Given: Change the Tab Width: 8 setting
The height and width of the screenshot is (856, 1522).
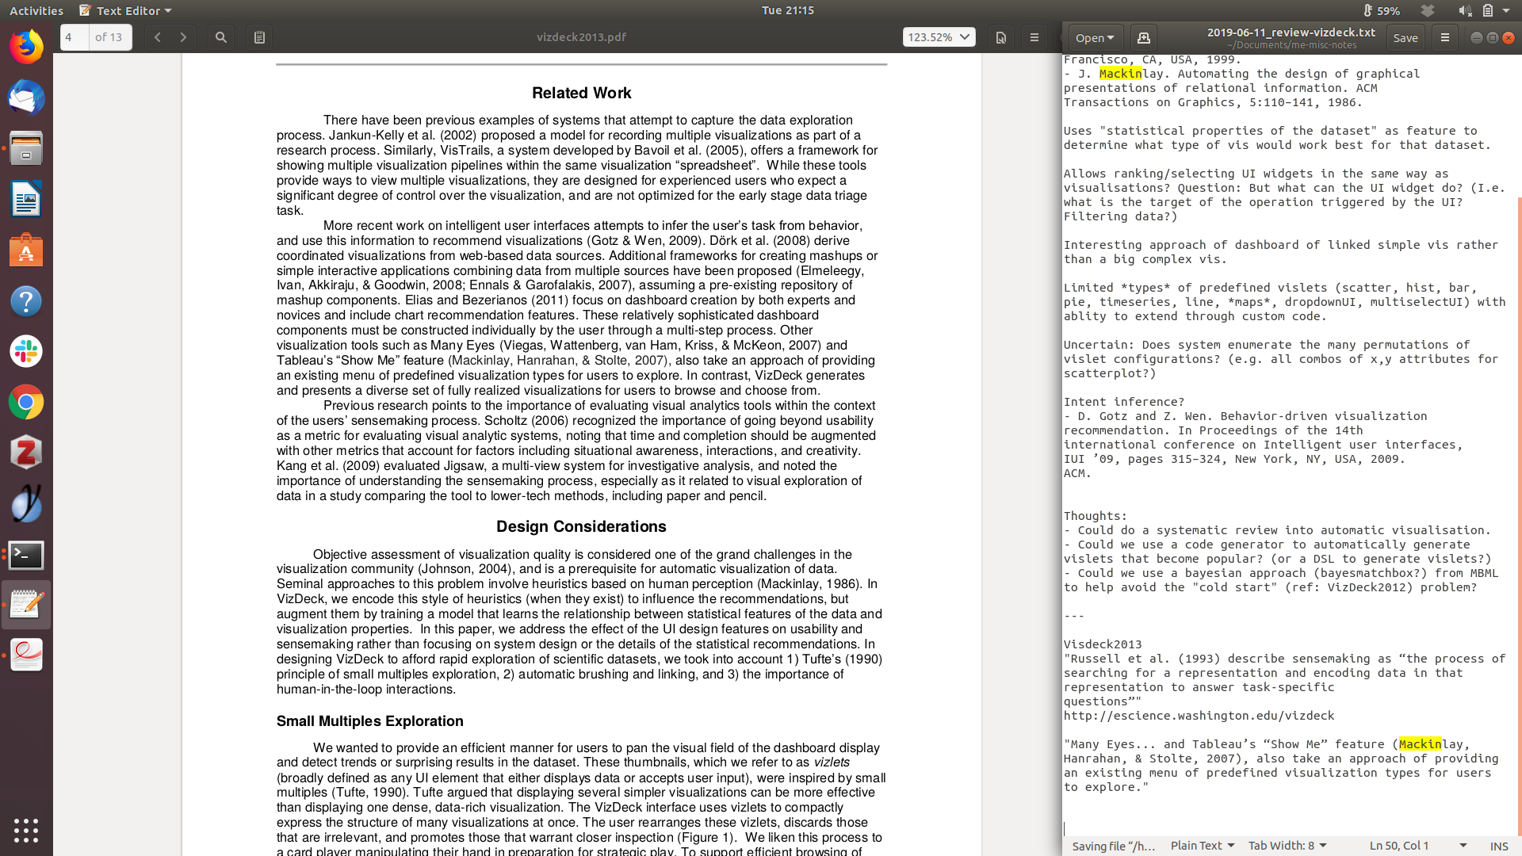Looking at the screenshot, I should tap(1287, 846).
